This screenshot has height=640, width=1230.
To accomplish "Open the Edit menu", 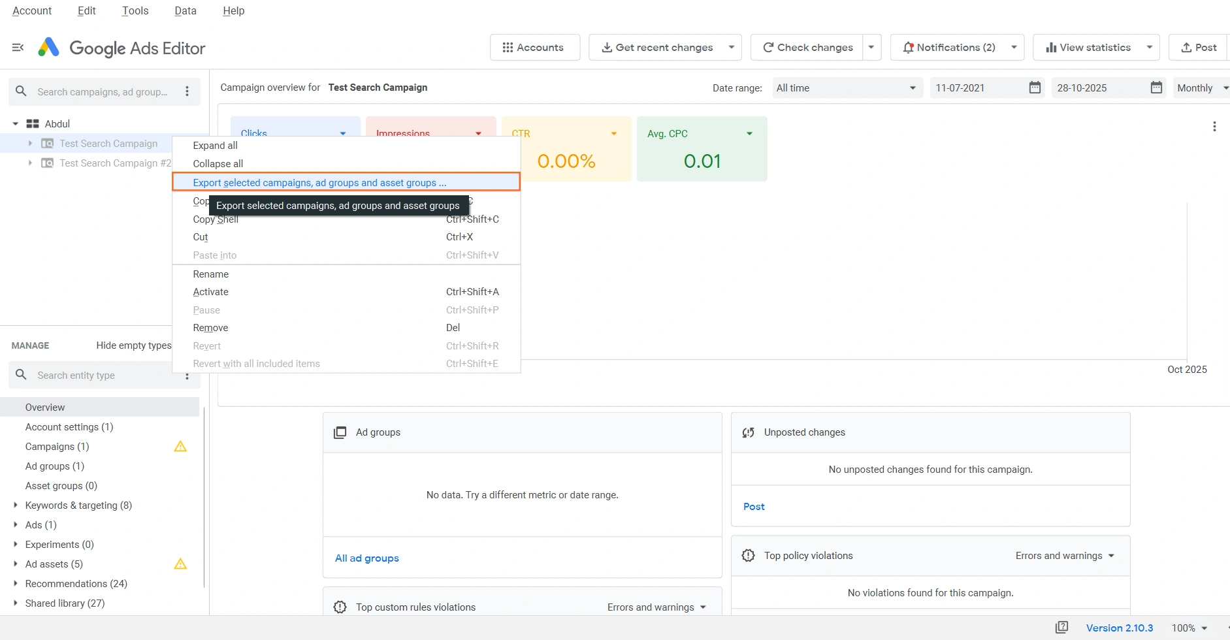I will tap(87, 10).
